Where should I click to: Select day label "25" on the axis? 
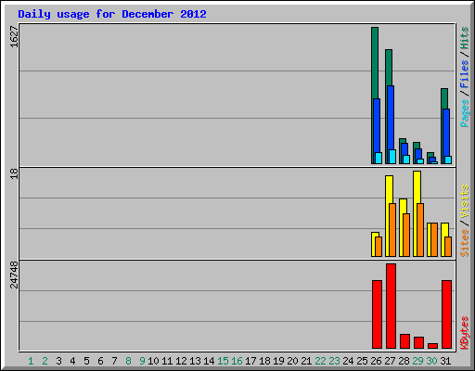[362, 361]
